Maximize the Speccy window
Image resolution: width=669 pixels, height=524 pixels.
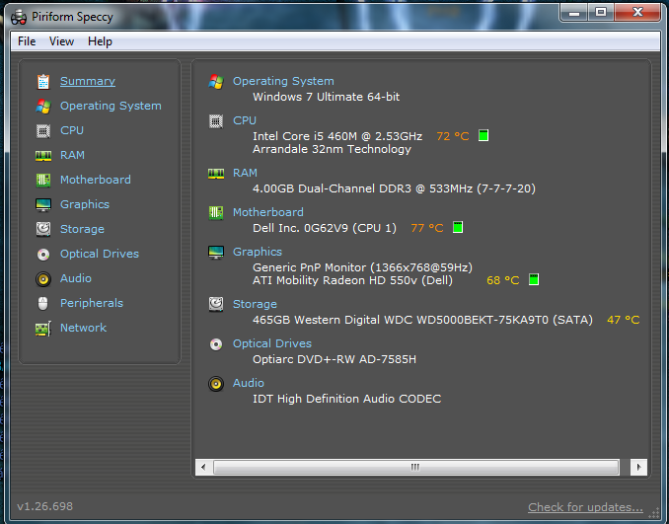(601, 12)
